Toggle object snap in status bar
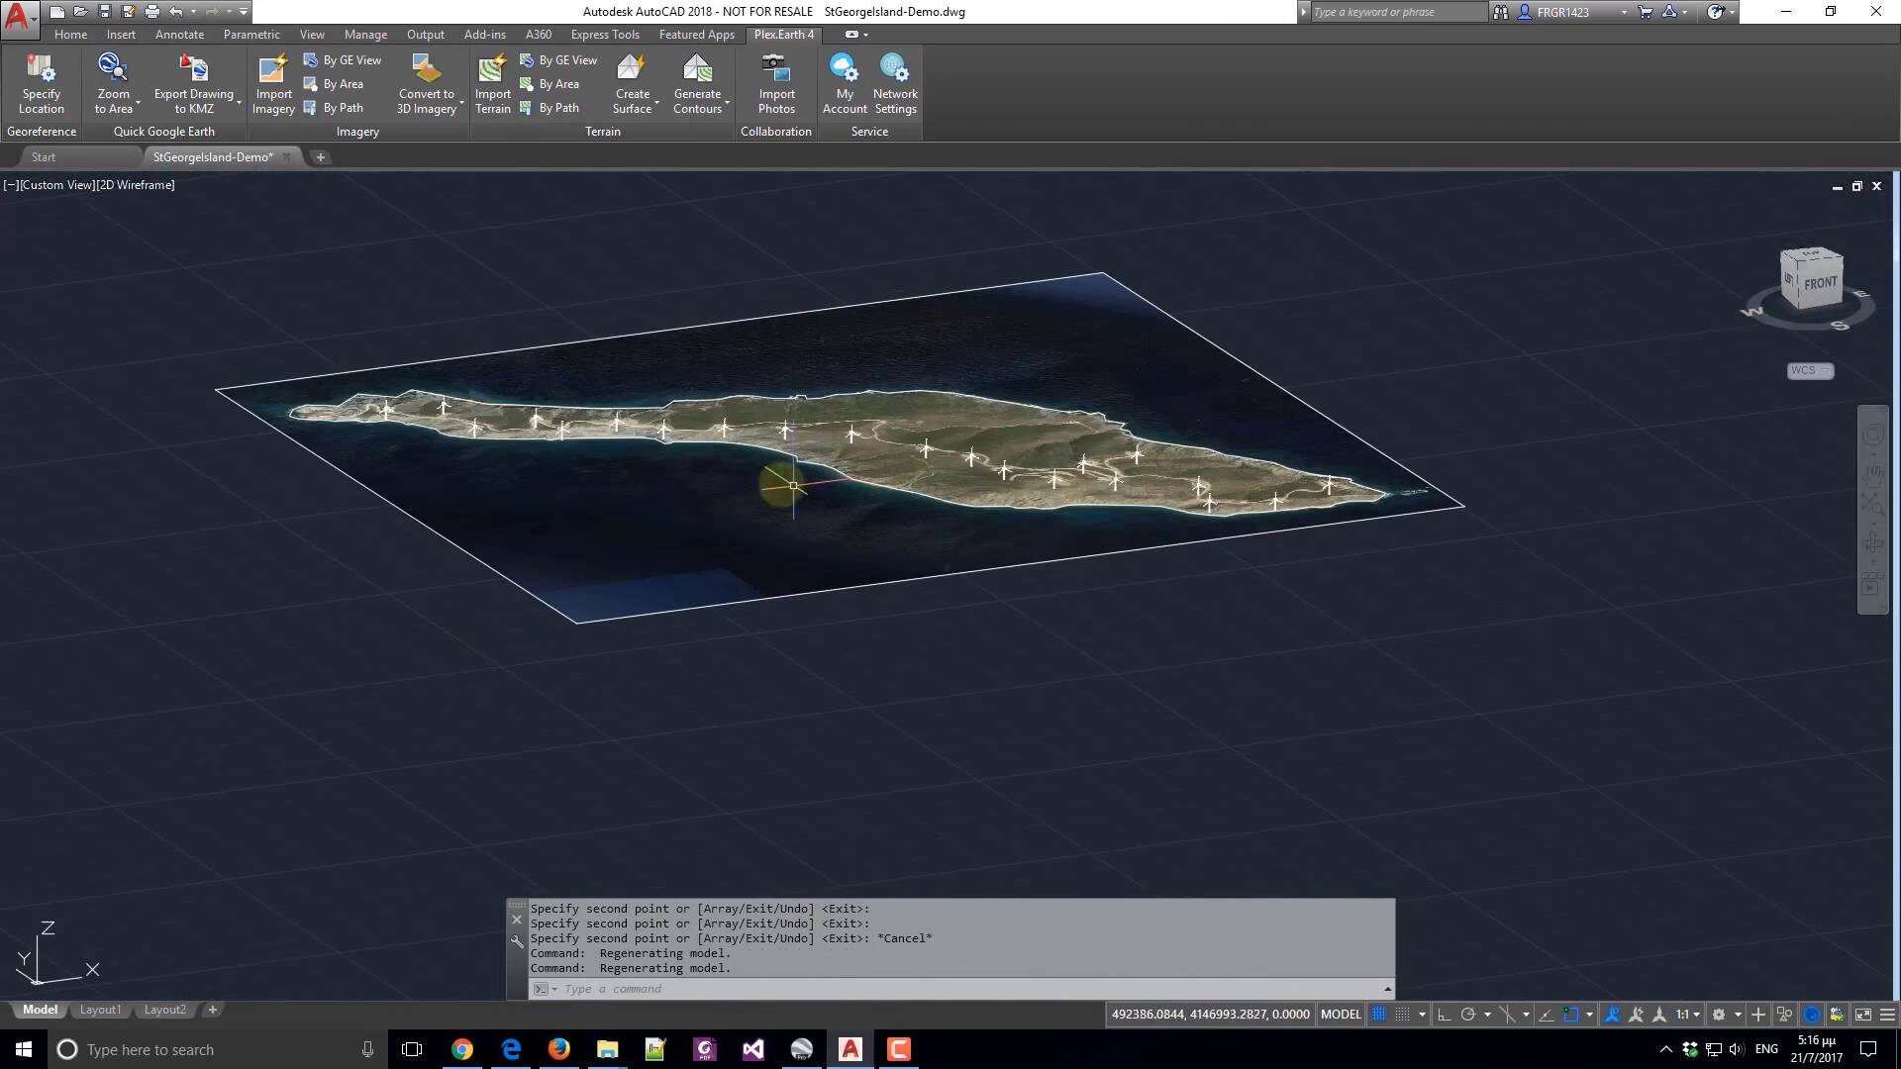Screen dimensions: 1901x1069 pos(1570,1015)
